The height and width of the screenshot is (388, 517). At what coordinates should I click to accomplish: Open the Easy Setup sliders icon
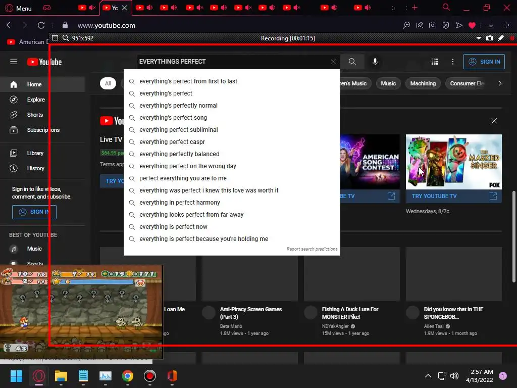pos(507,25)
